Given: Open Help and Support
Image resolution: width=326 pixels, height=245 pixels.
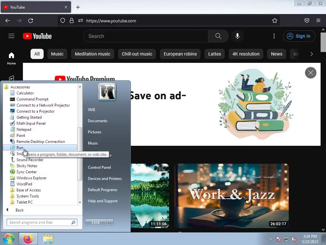Looking at the screenshot, I should tap(103, 201).
